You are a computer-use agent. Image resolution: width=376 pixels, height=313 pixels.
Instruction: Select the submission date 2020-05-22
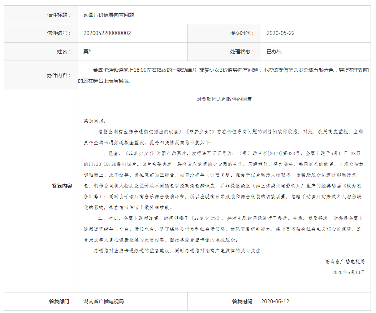coord(281,33)
